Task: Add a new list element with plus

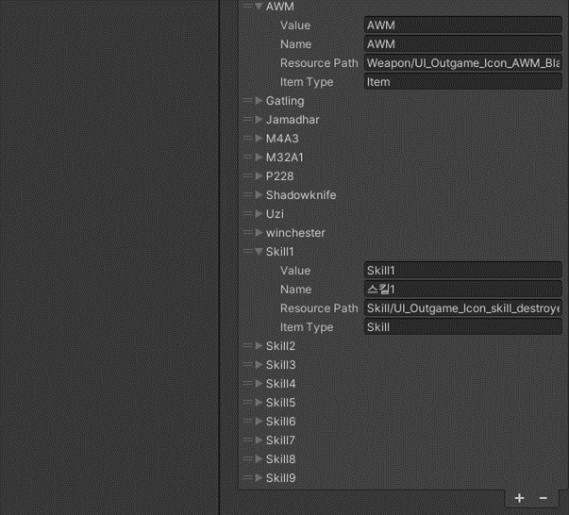Action: [519, 498]
